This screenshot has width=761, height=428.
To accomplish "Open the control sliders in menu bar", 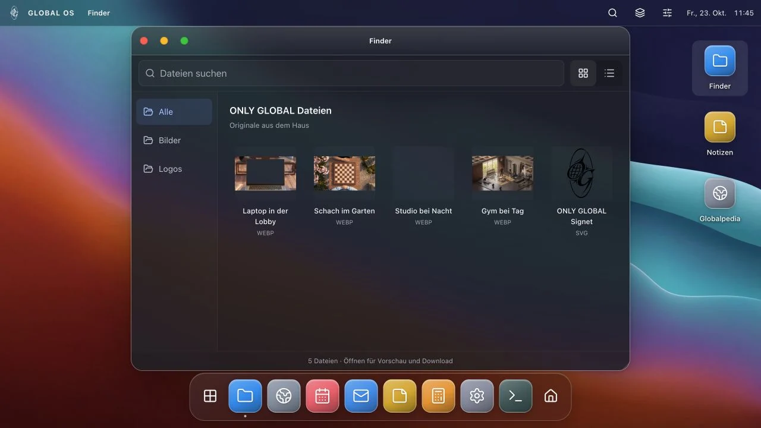I will [667, 13].
